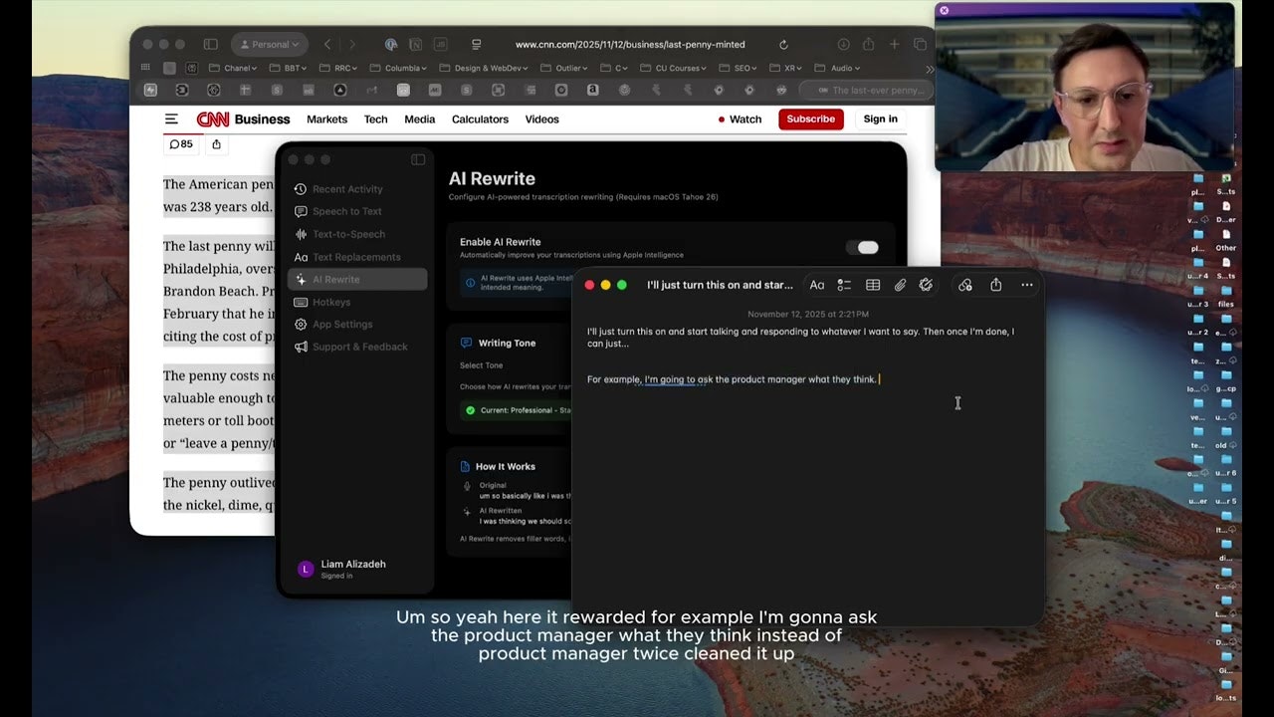1274x717 pixels.
Task: Open the Notes more options ellipsis
Action: (1027, 285)
